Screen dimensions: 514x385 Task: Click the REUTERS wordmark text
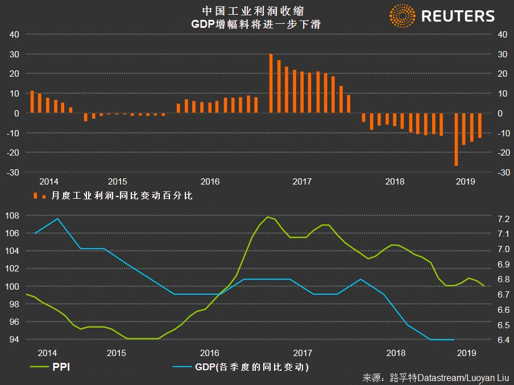[458, 16]
